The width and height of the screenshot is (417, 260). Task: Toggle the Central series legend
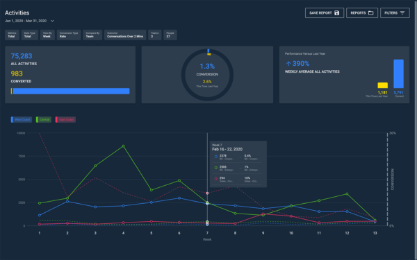[x=44, y=120]
